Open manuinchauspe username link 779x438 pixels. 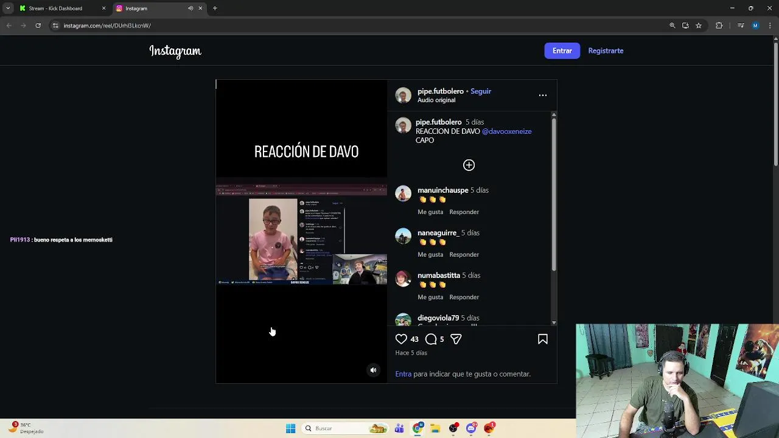[x=443, y=190]
